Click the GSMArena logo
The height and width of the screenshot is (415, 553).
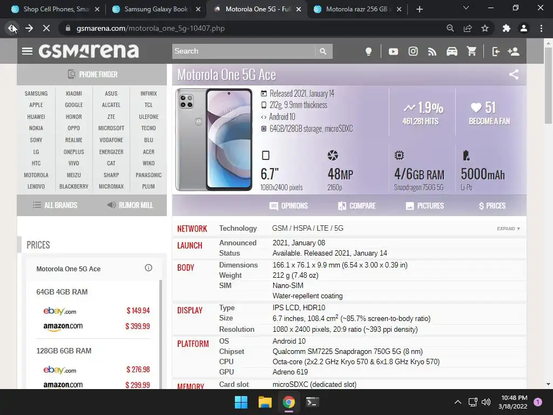click(89, 51)
